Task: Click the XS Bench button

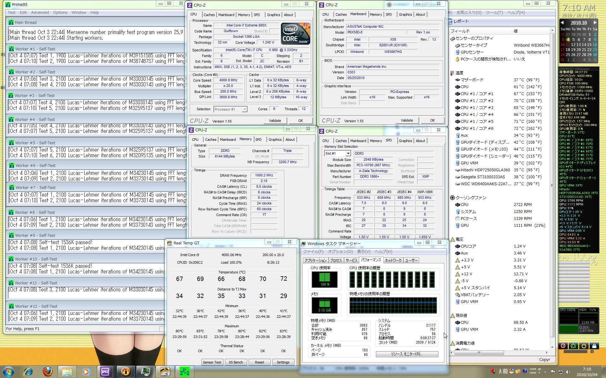Action: tap(236, 362)
